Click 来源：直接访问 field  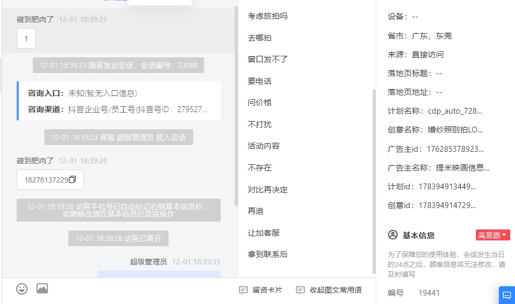416,55
